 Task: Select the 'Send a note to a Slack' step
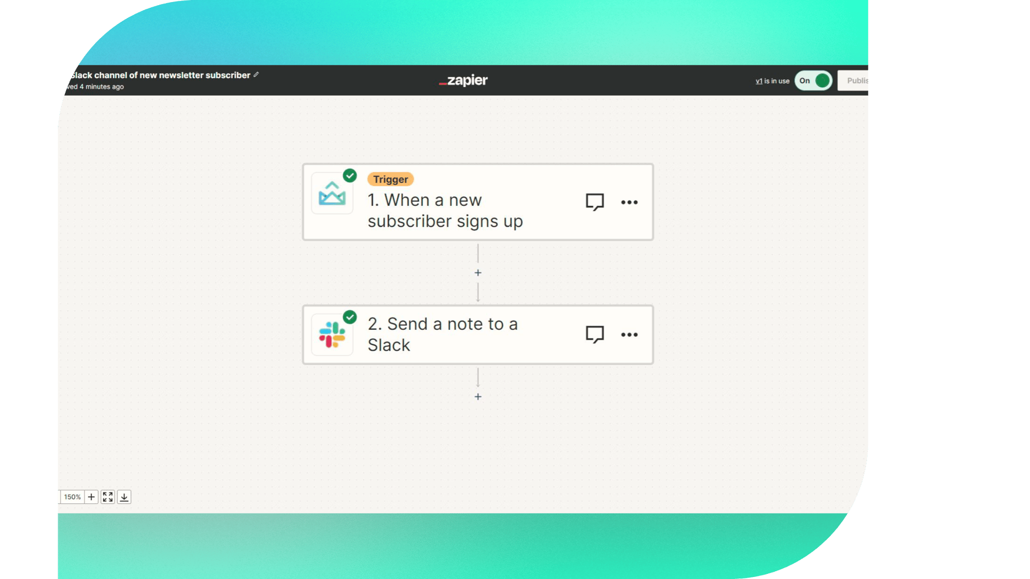coord(478,335)
